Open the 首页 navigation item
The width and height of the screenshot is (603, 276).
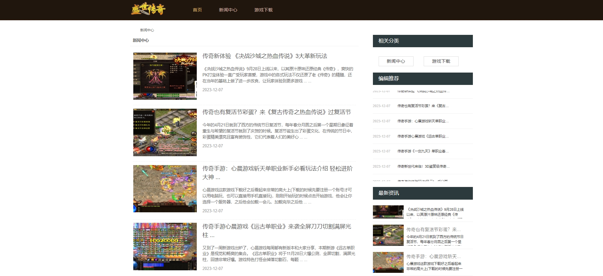pyautogui.click(x=197, y=10)
